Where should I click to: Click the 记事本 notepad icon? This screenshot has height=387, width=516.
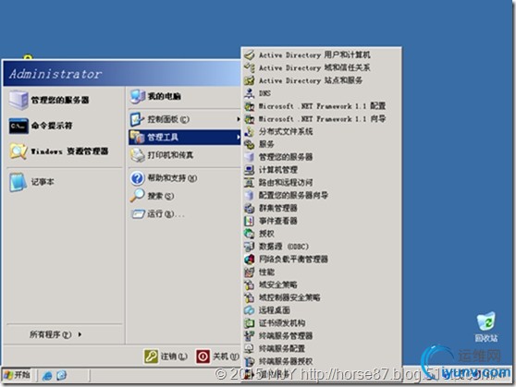coord(18,182)
